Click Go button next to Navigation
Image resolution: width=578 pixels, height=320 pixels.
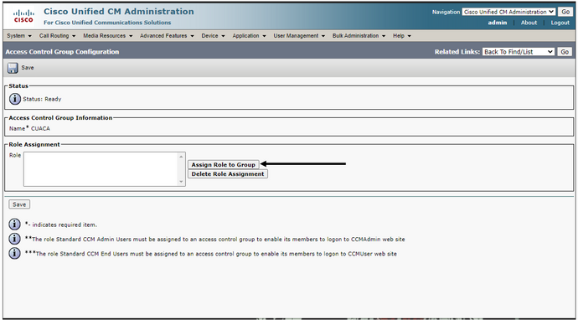tap(565, 12)
